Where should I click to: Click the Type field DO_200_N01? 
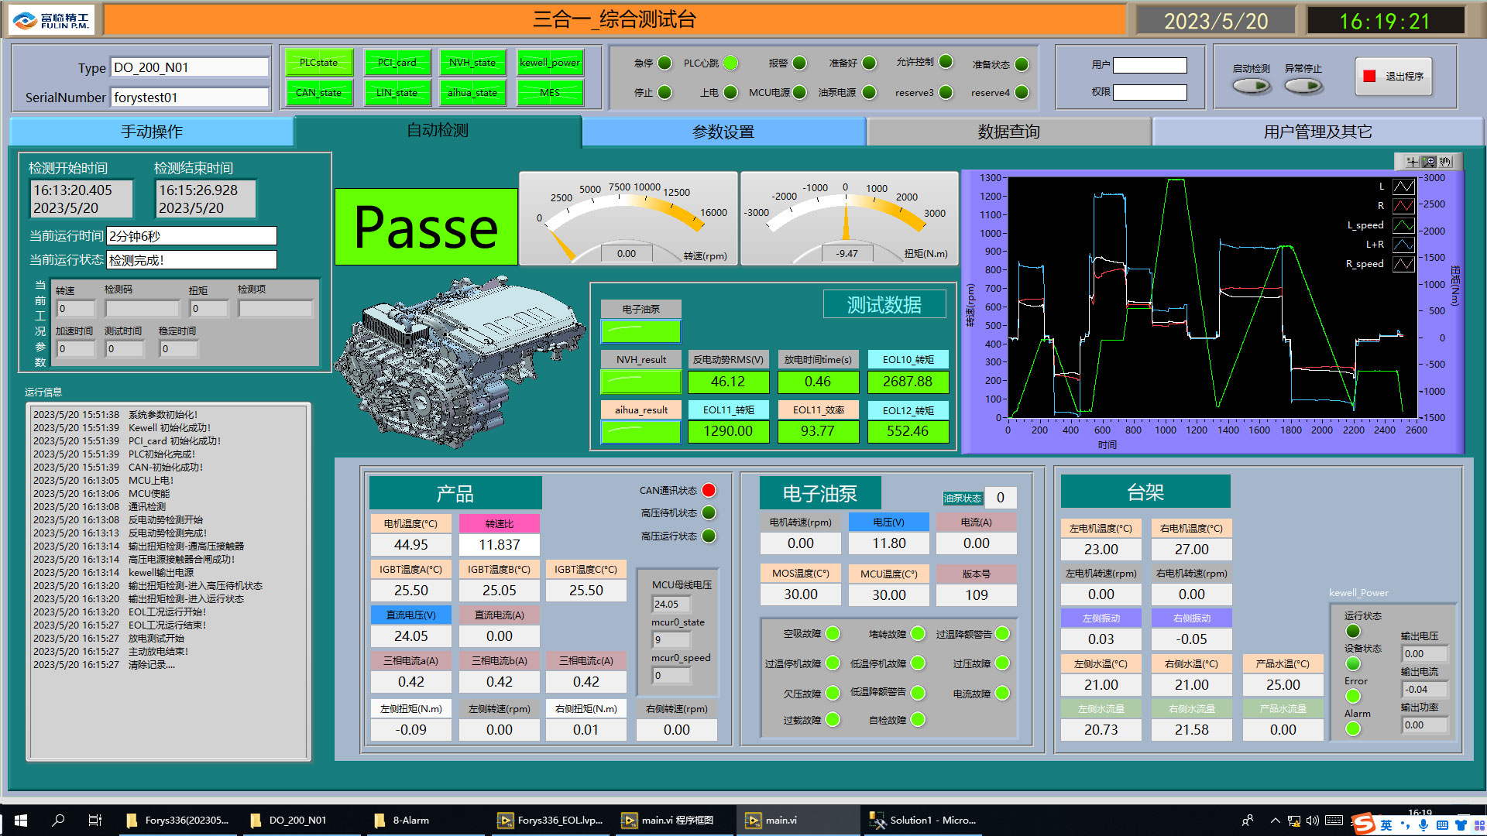tap(189, 67)
